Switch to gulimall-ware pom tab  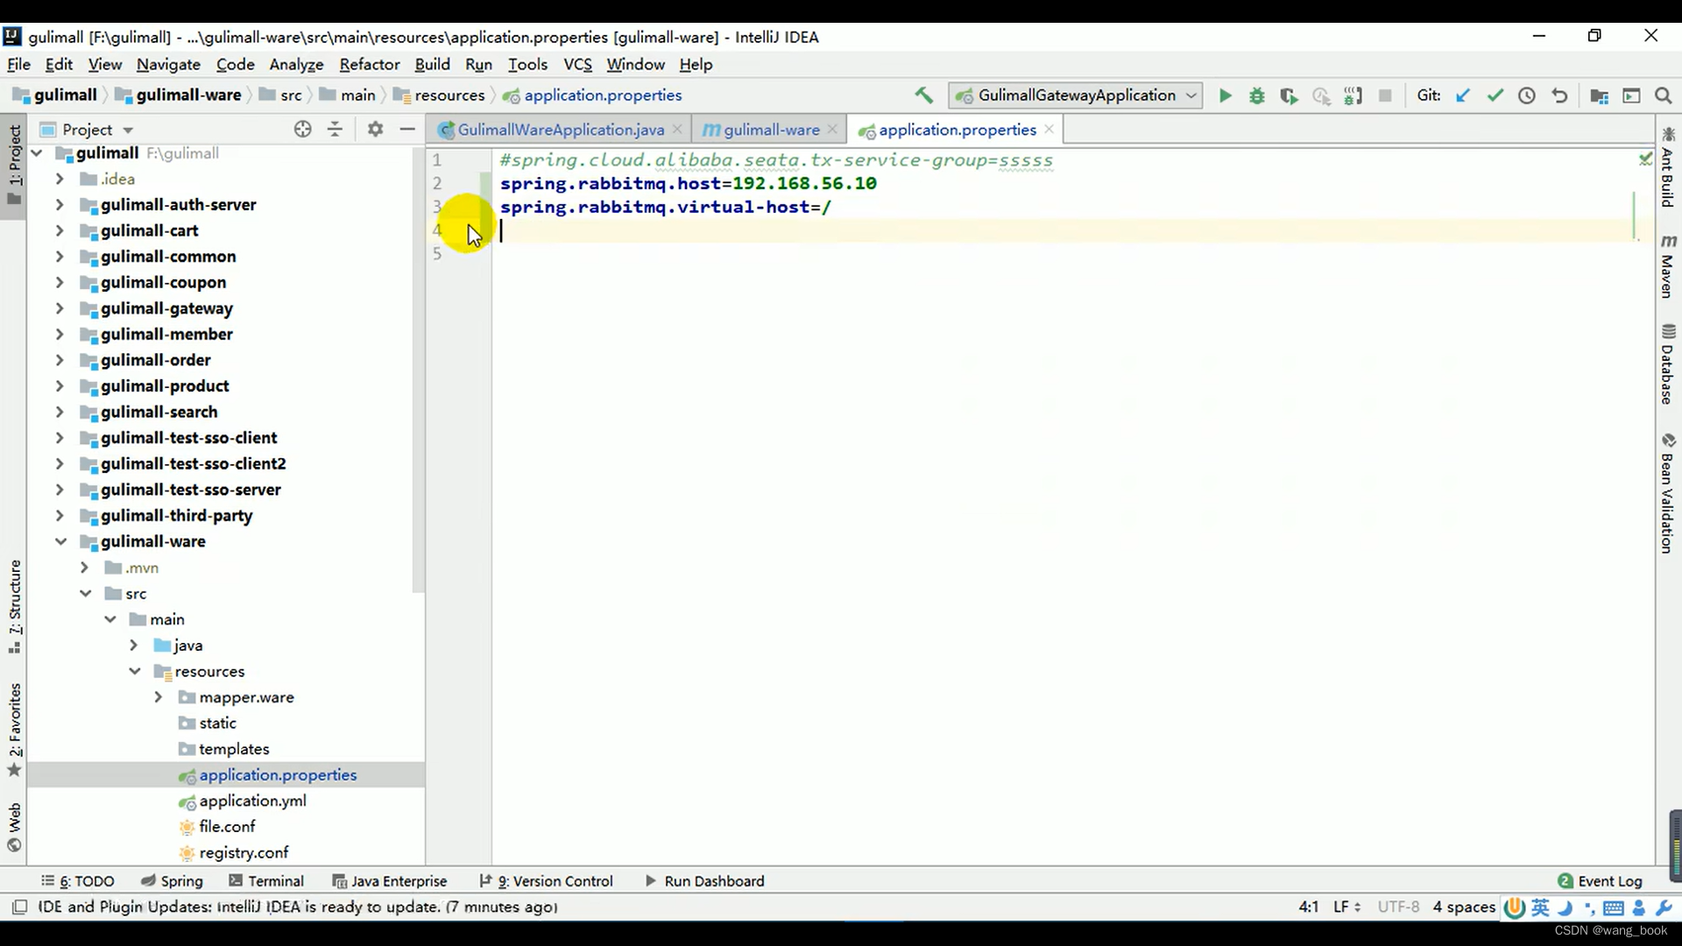coord(771,130)
